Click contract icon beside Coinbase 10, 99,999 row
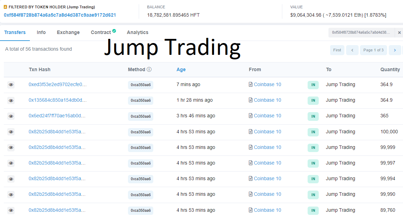 (x=251, y=147)
